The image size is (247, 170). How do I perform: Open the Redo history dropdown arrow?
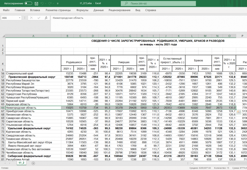coord(53,3)
